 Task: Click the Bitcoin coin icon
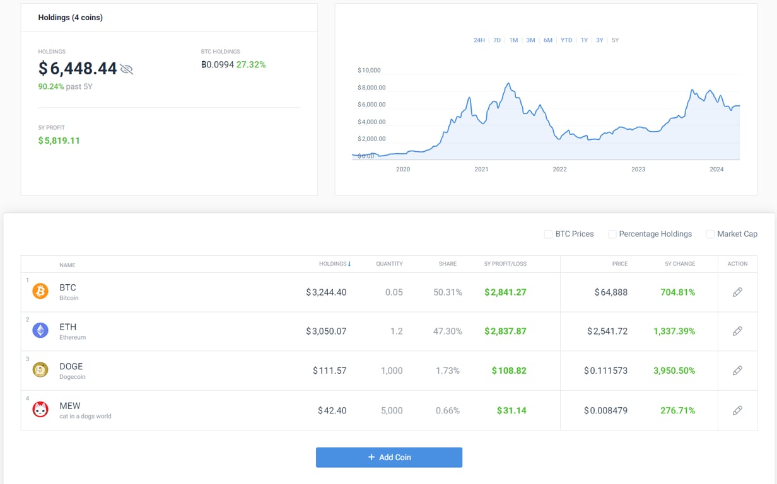click(x=40, y=291)
